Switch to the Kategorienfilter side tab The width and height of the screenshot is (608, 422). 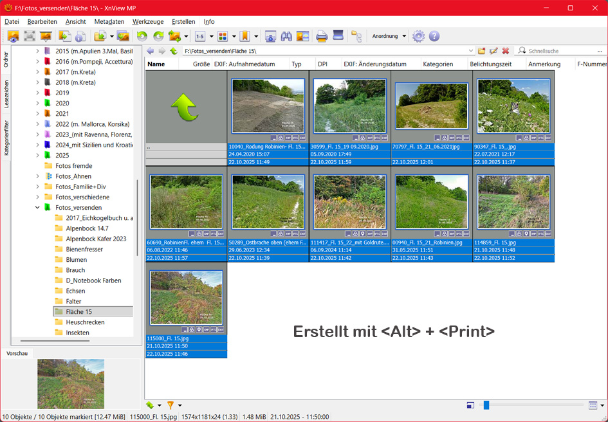tap(6, 138)
